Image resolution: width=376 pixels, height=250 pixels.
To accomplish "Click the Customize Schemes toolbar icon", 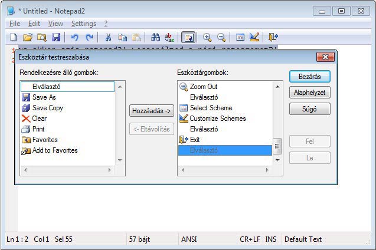I will (x=254, y=37).
